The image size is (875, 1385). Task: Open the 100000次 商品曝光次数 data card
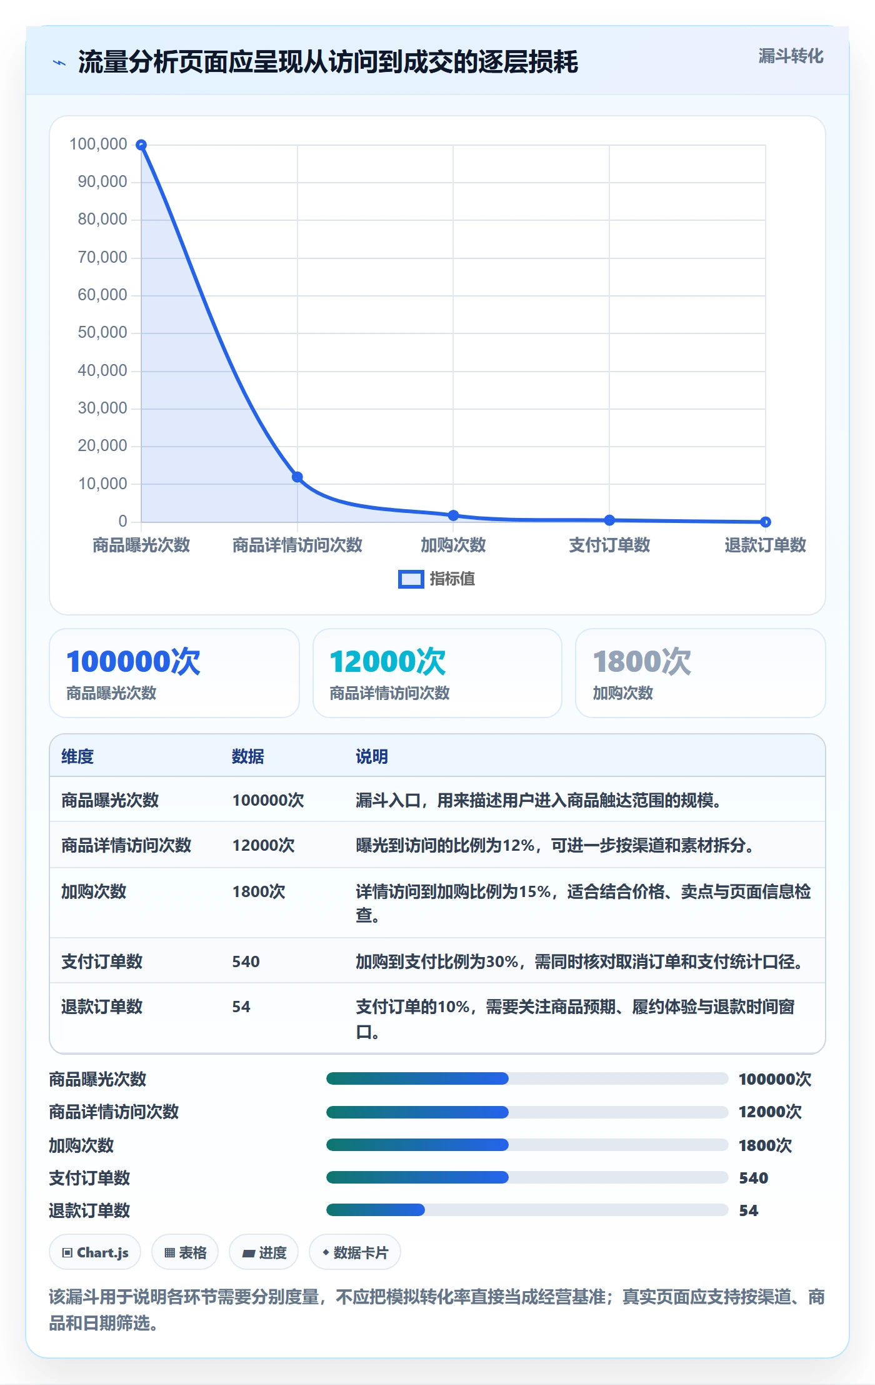click(174, 673)
